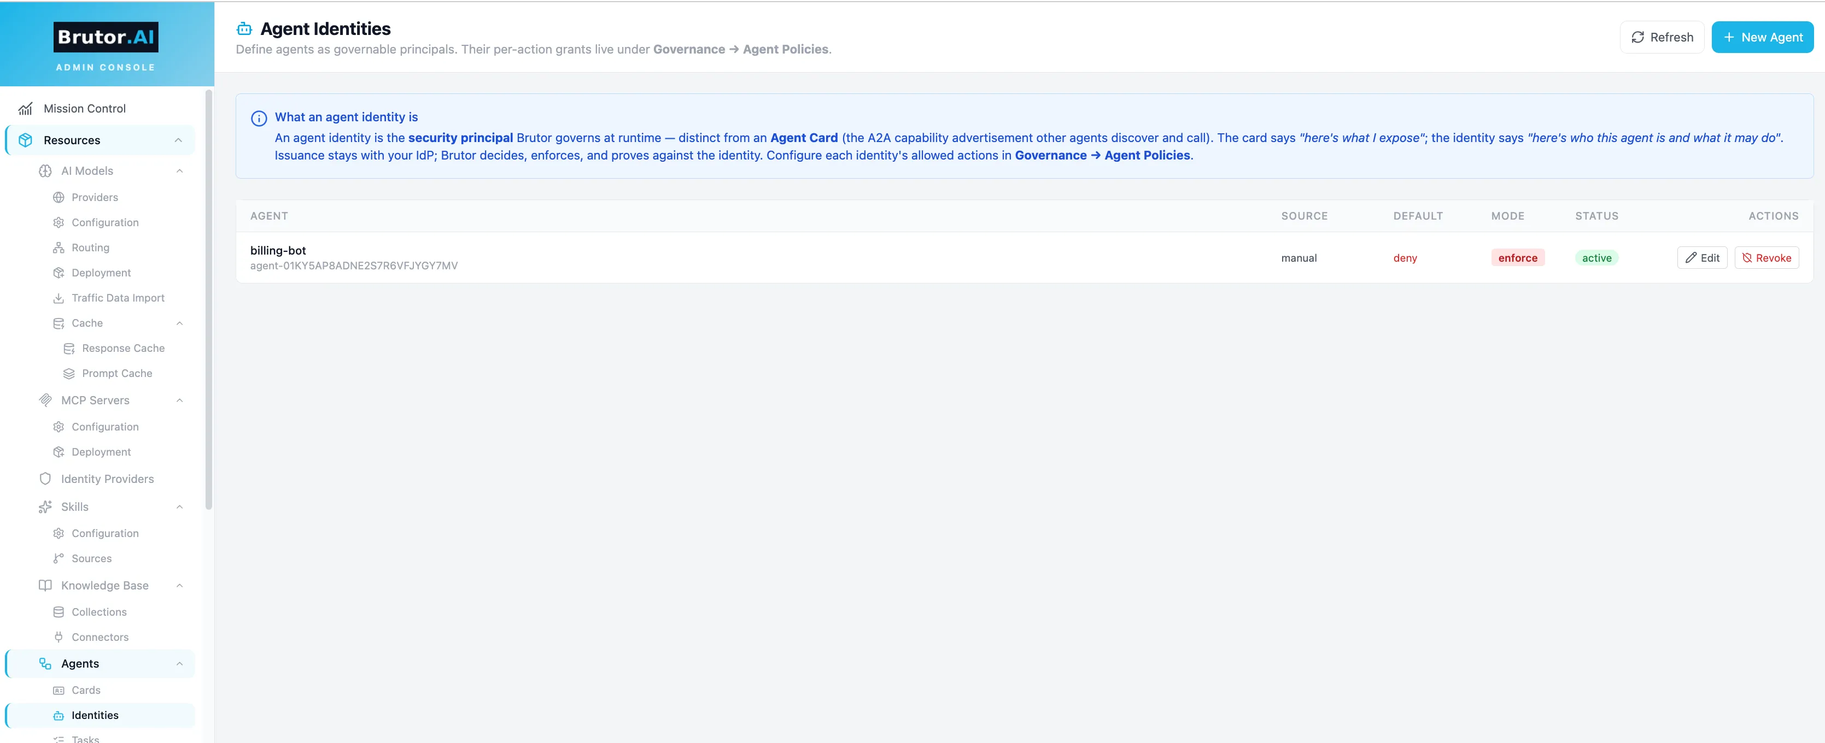Collapse the Cache submenu chevron
The height and width of the screenshot is (743, 1825).
(x=180, y=323)
